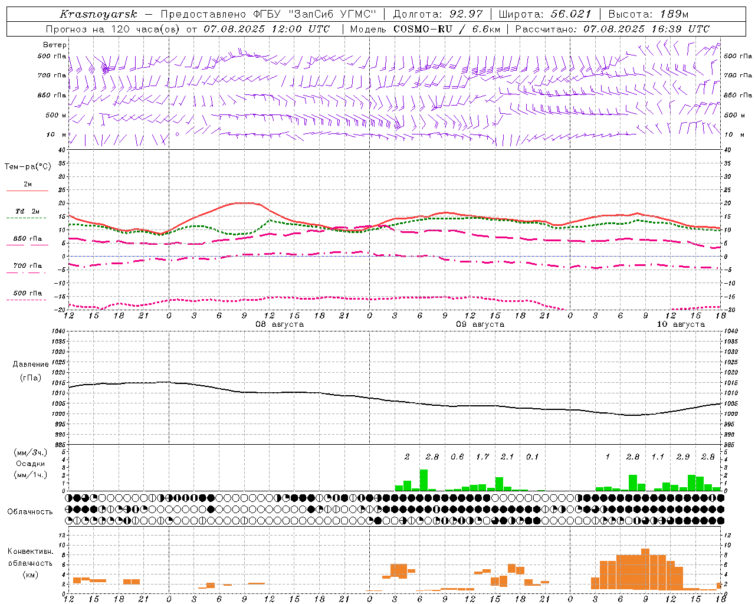Image resolution: width=755 pixels, height=604 pixels.
Task: Click the '0.6' precipitation total value
Action: (x=457, y=457)
